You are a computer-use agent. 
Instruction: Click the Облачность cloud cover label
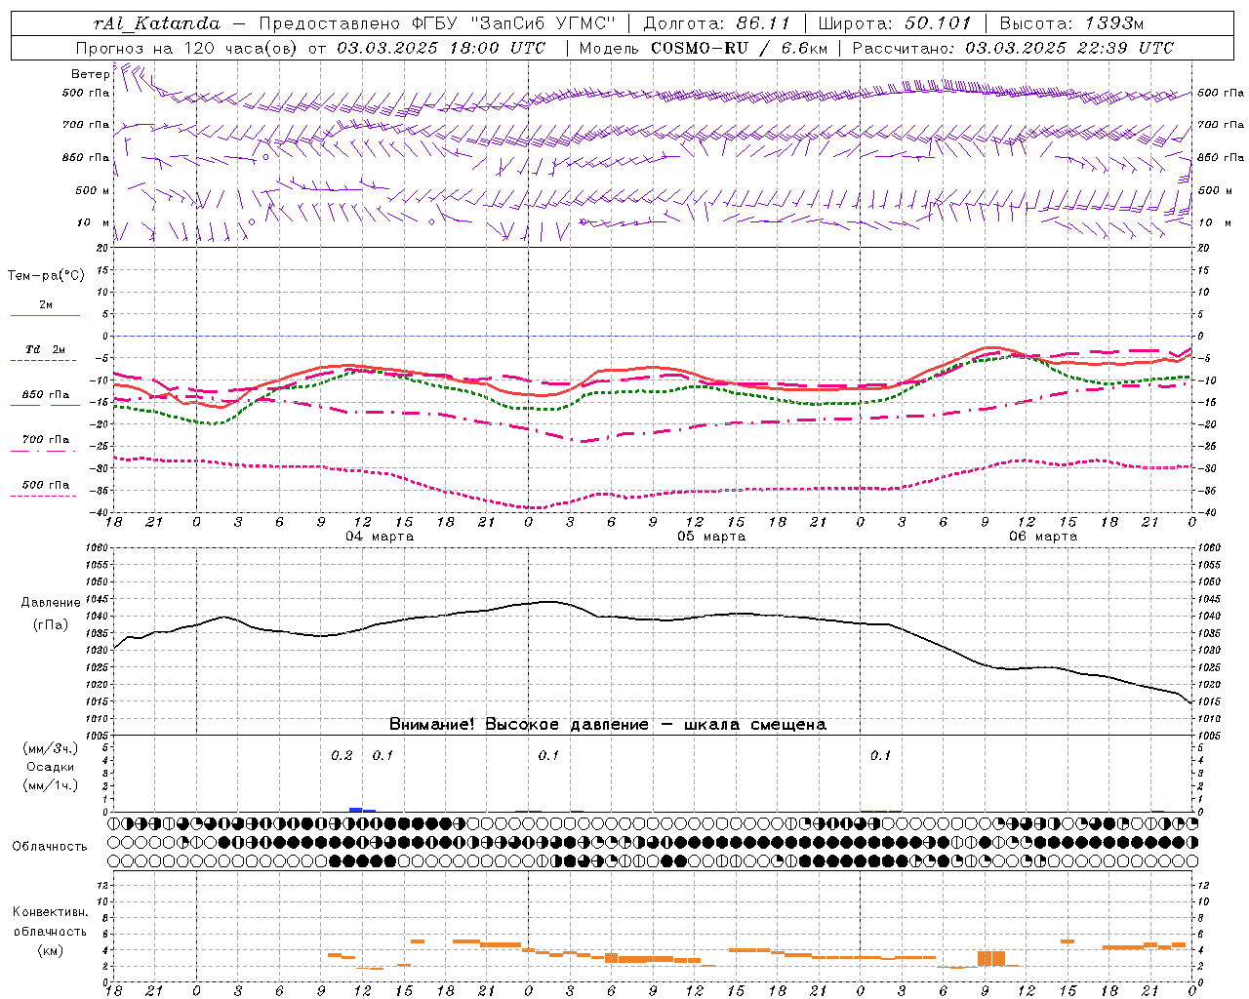point(50,846)
